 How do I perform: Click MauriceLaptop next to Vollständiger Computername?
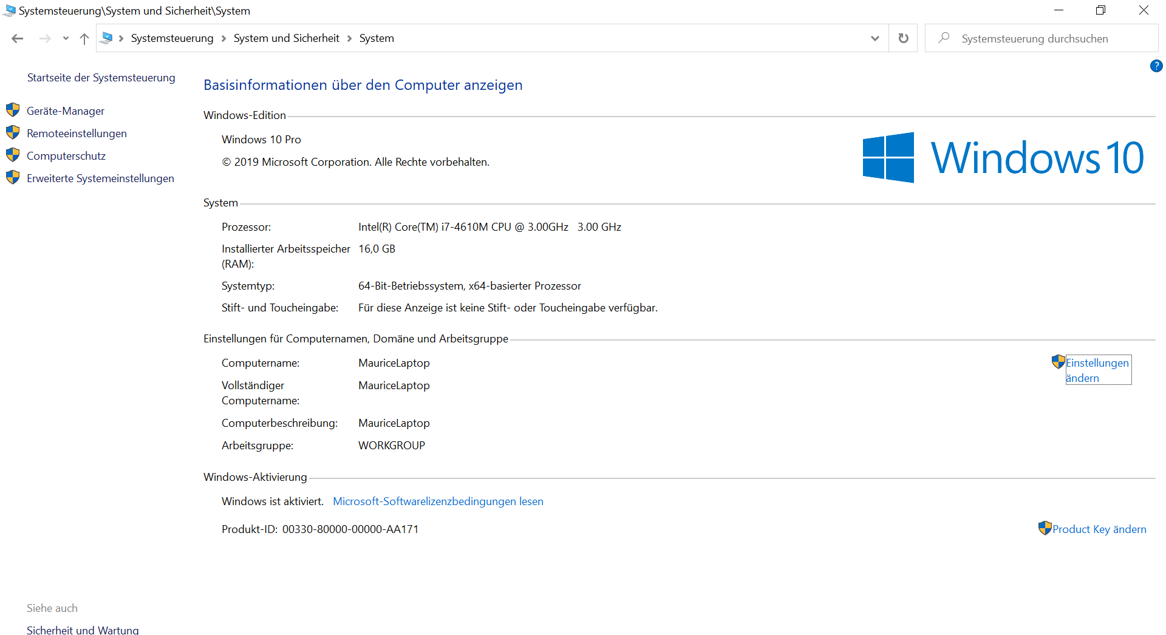[394, 385]
